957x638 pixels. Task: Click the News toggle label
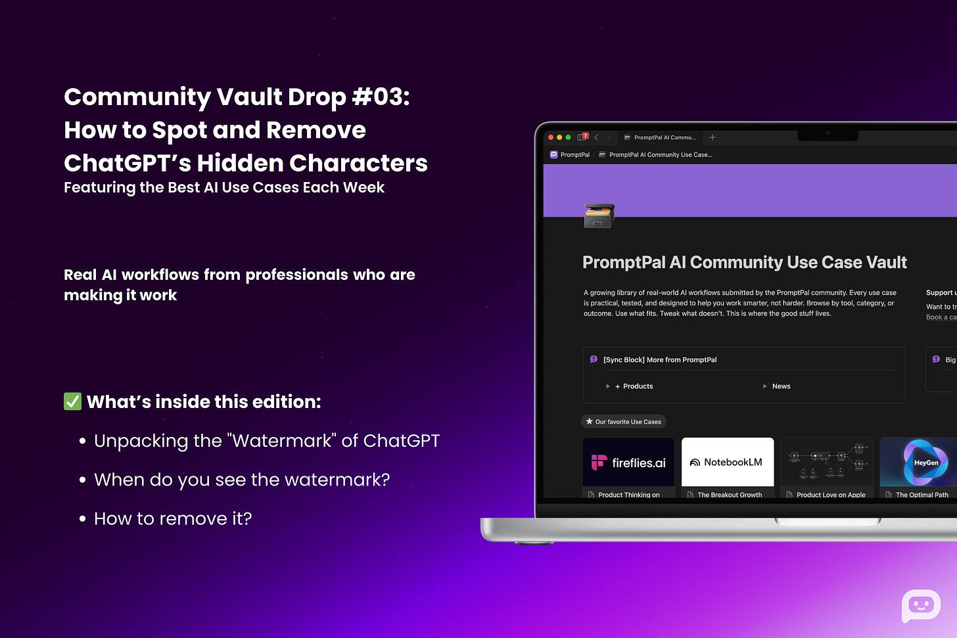pos(782,386)
